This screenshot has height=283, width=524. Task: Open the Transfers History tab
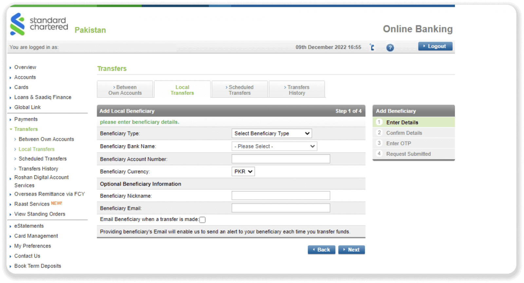(x=297, y=90)
